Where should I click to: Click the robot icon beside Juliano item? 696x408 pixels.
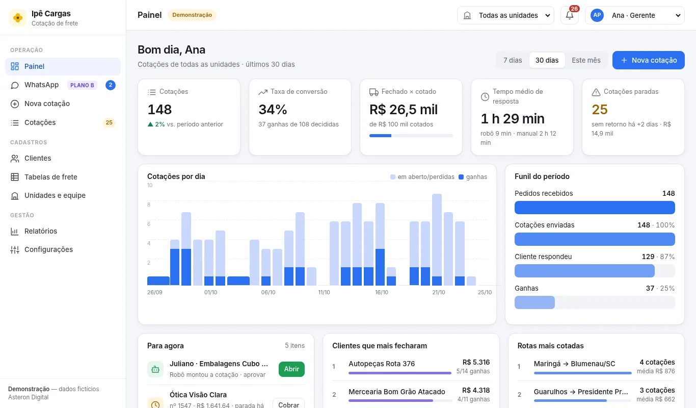pyautogui.click(x=155, y=369)
